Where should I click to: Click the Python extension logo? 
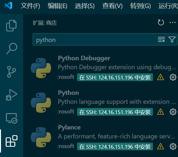(41, 103)
